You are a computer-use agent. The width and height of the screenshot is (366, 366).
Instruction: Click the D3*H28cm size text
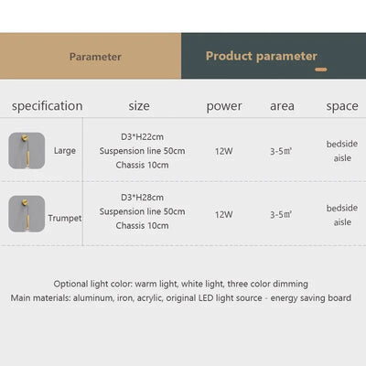[142, 198]
